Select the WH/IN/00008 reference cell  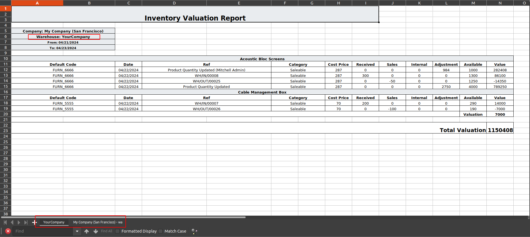pyautogui.click(x=206, y=75)
